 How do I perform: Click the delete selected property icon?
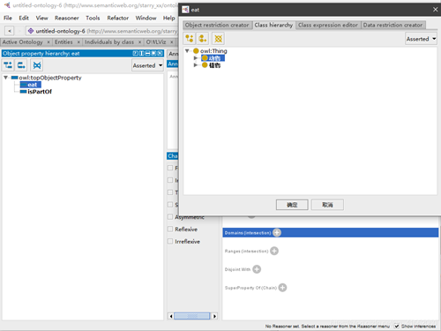pos(37,65)
